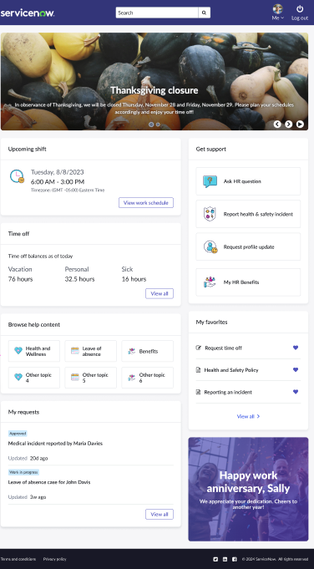Open the Facebook icon in footer
This screenshot has width=314, height=569.
234,559
